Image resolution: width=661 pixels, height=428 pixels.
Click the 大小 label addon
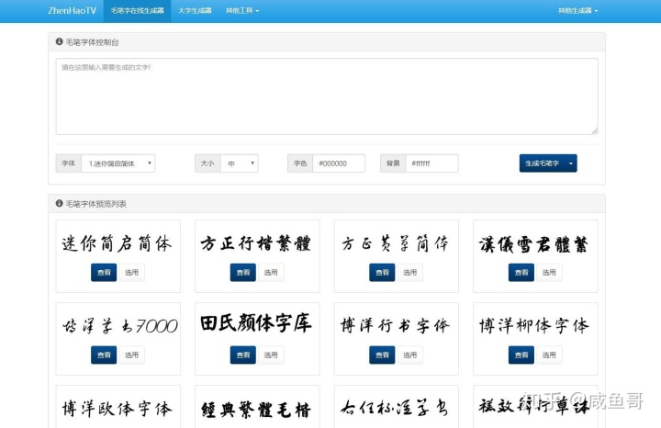click(207, 163)
